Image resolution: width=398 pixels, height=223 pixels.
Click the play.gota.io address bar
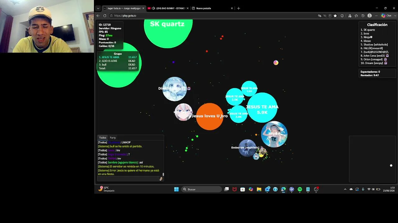(215, 15)
